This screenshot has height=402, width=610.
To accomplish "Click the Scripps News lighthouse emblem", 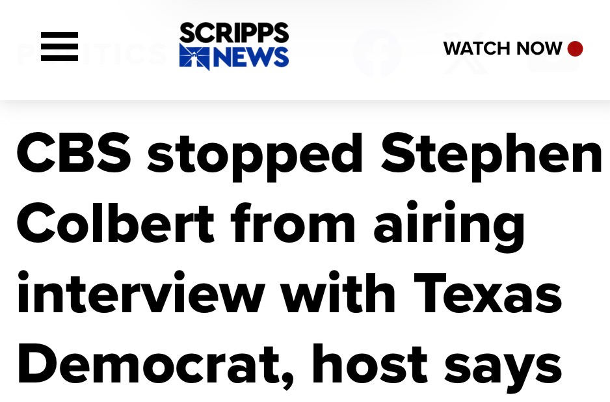I will click(x=194, y=57).
